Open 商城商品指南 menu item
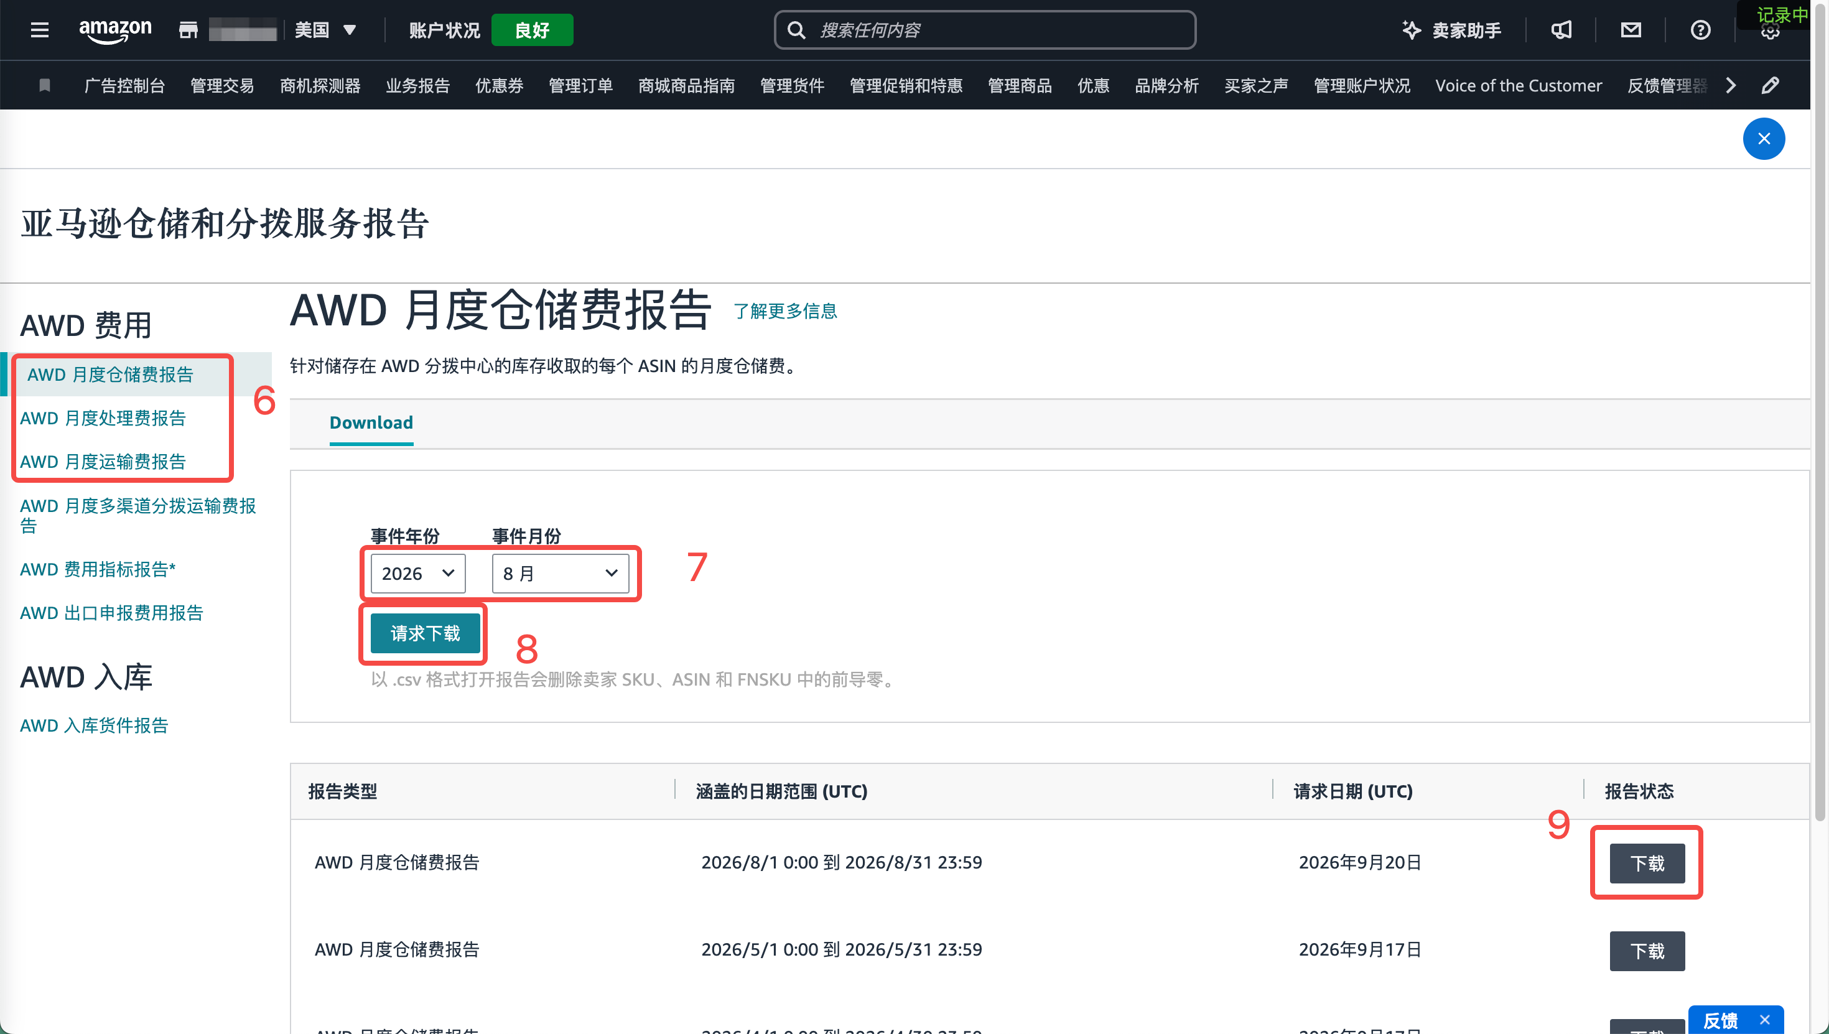1829x1034 pixels. click(687, 85)
